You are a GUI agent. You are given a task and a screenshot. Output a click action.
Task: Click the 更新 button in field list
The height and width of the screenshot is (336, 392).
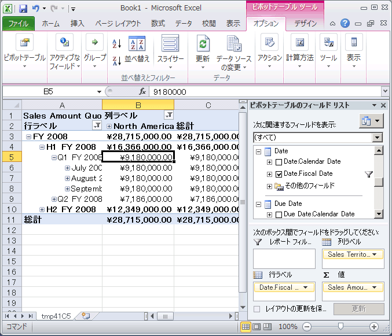pyautogui.click(x=359, y=309)
